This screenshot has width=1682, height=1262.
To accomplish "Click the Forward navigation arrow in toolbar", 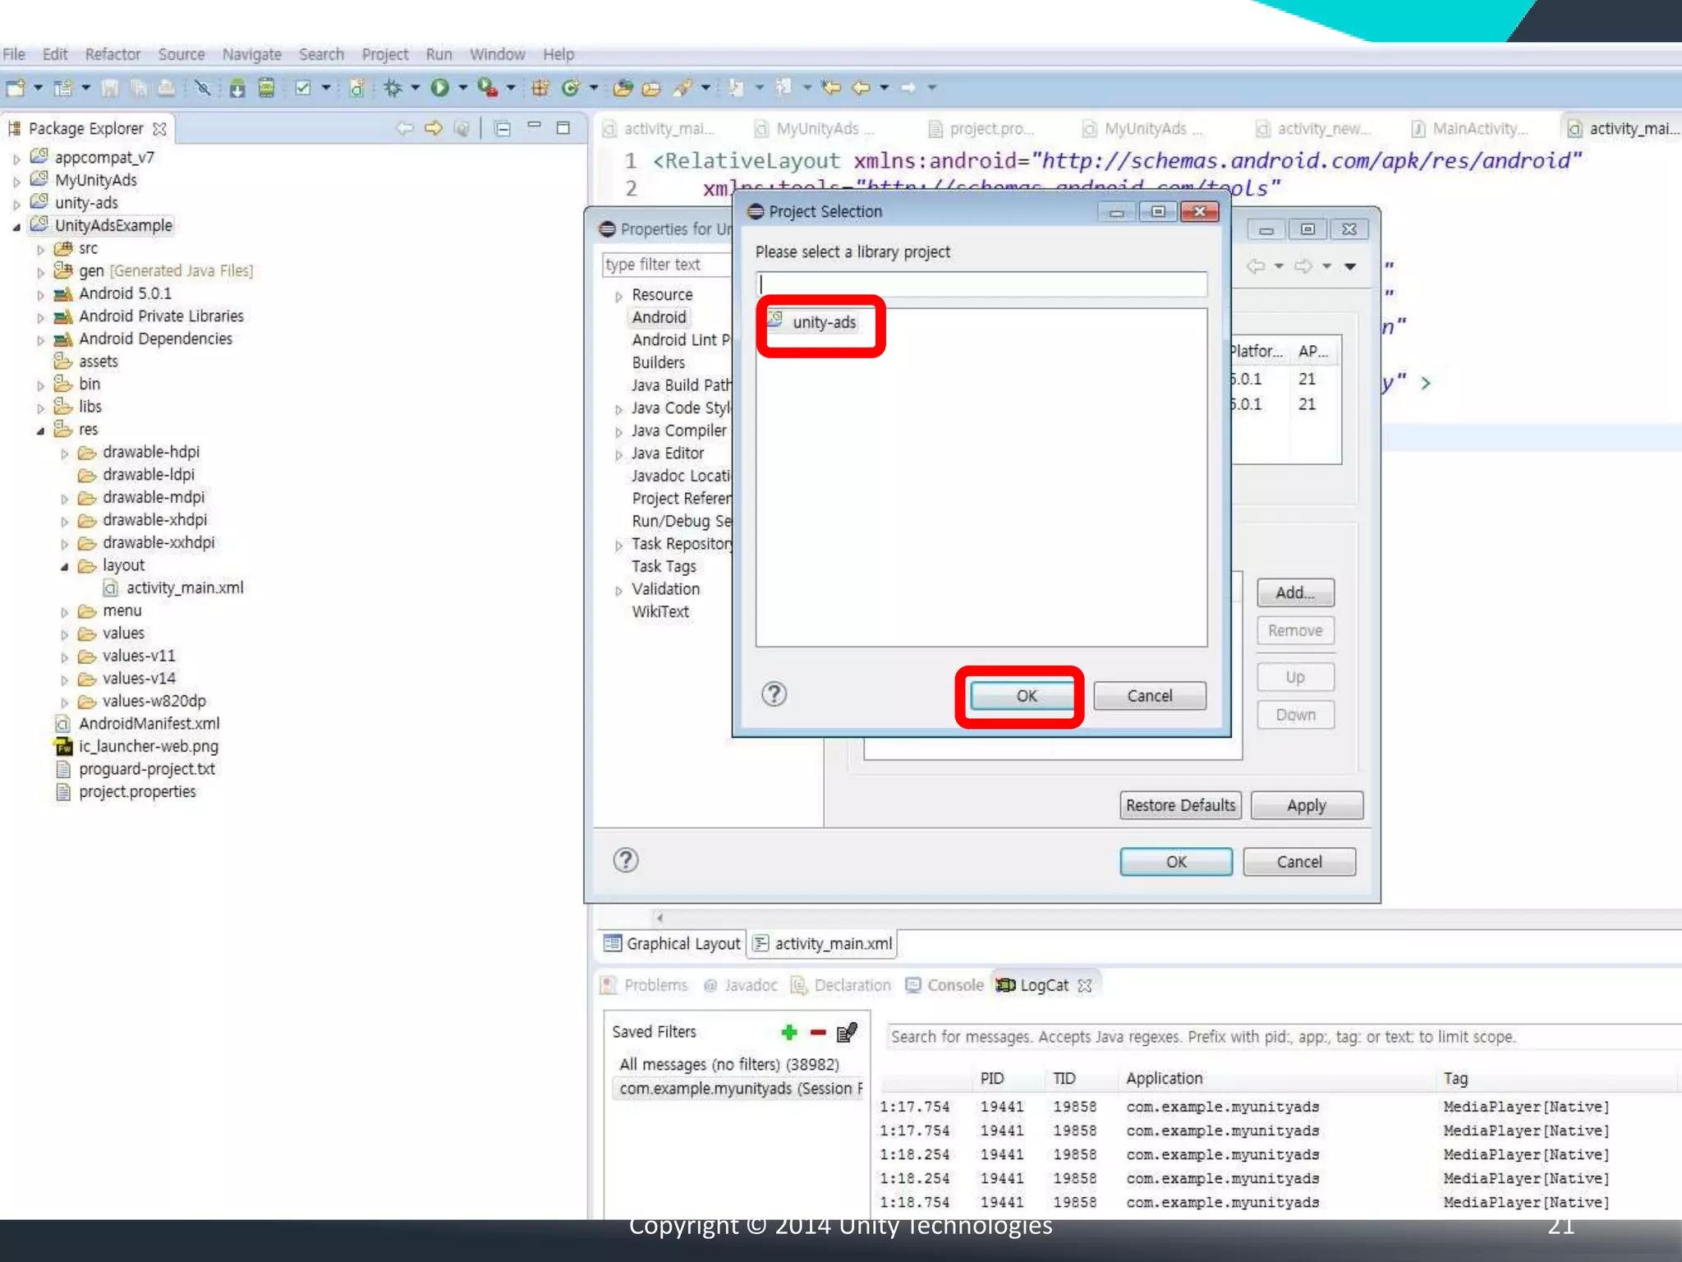I will tap(908, 87).
